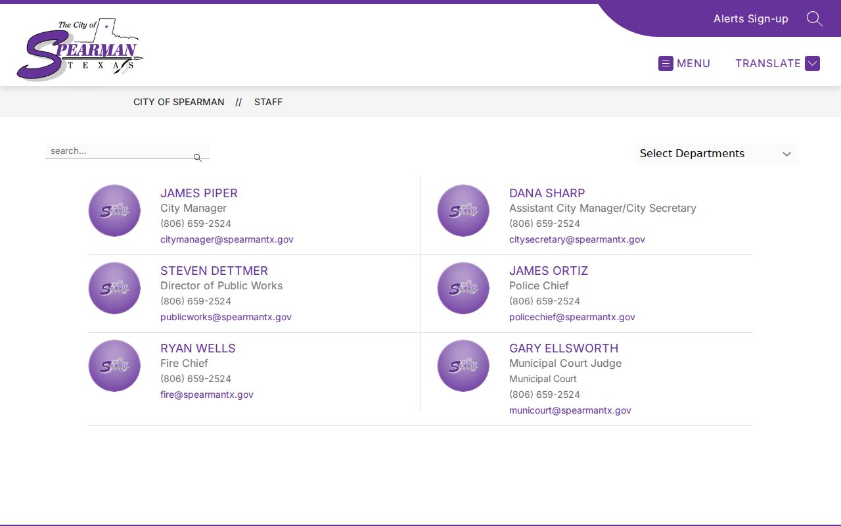
Task: Click Ryan Wells's avatar image
Action: (x=114, y=366)
